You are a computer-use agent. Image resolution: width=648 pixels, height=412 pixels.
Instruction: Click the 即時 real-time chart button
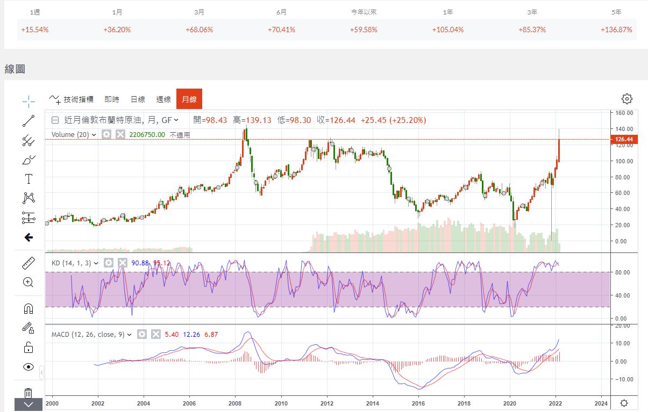click(x=112, y=99)
